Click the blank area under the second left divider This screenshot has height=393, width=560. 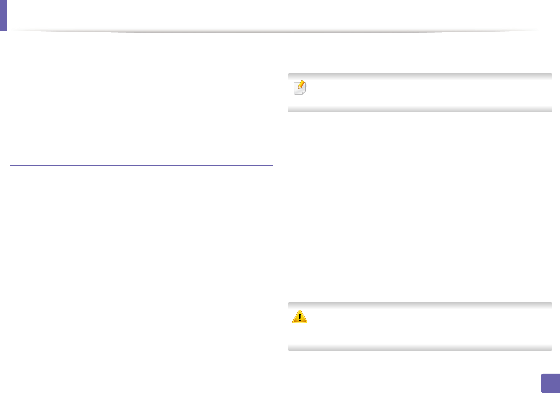(x=142, y=267)
